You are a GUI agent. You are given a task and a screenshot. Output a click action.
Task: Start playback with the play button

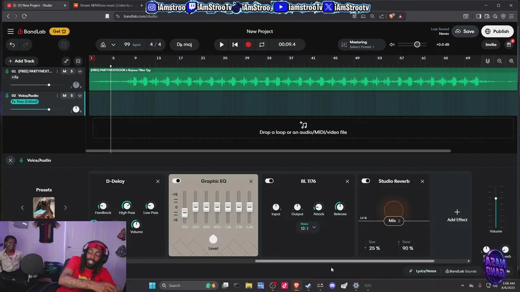(x=221, y=45)
